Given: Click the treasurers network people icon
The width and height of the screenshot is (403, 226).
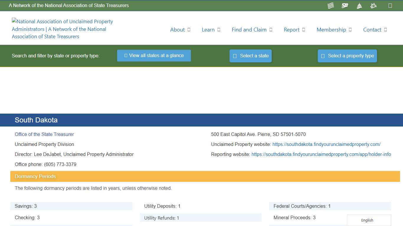Looking at the screenshot, I should pyautogui.click(x=373, y=5).
